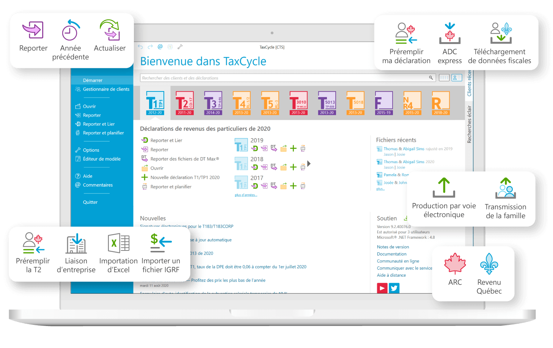Open the T2 2011-20 module tile
The height and width of the screenshot is (348, 553).
184,102
